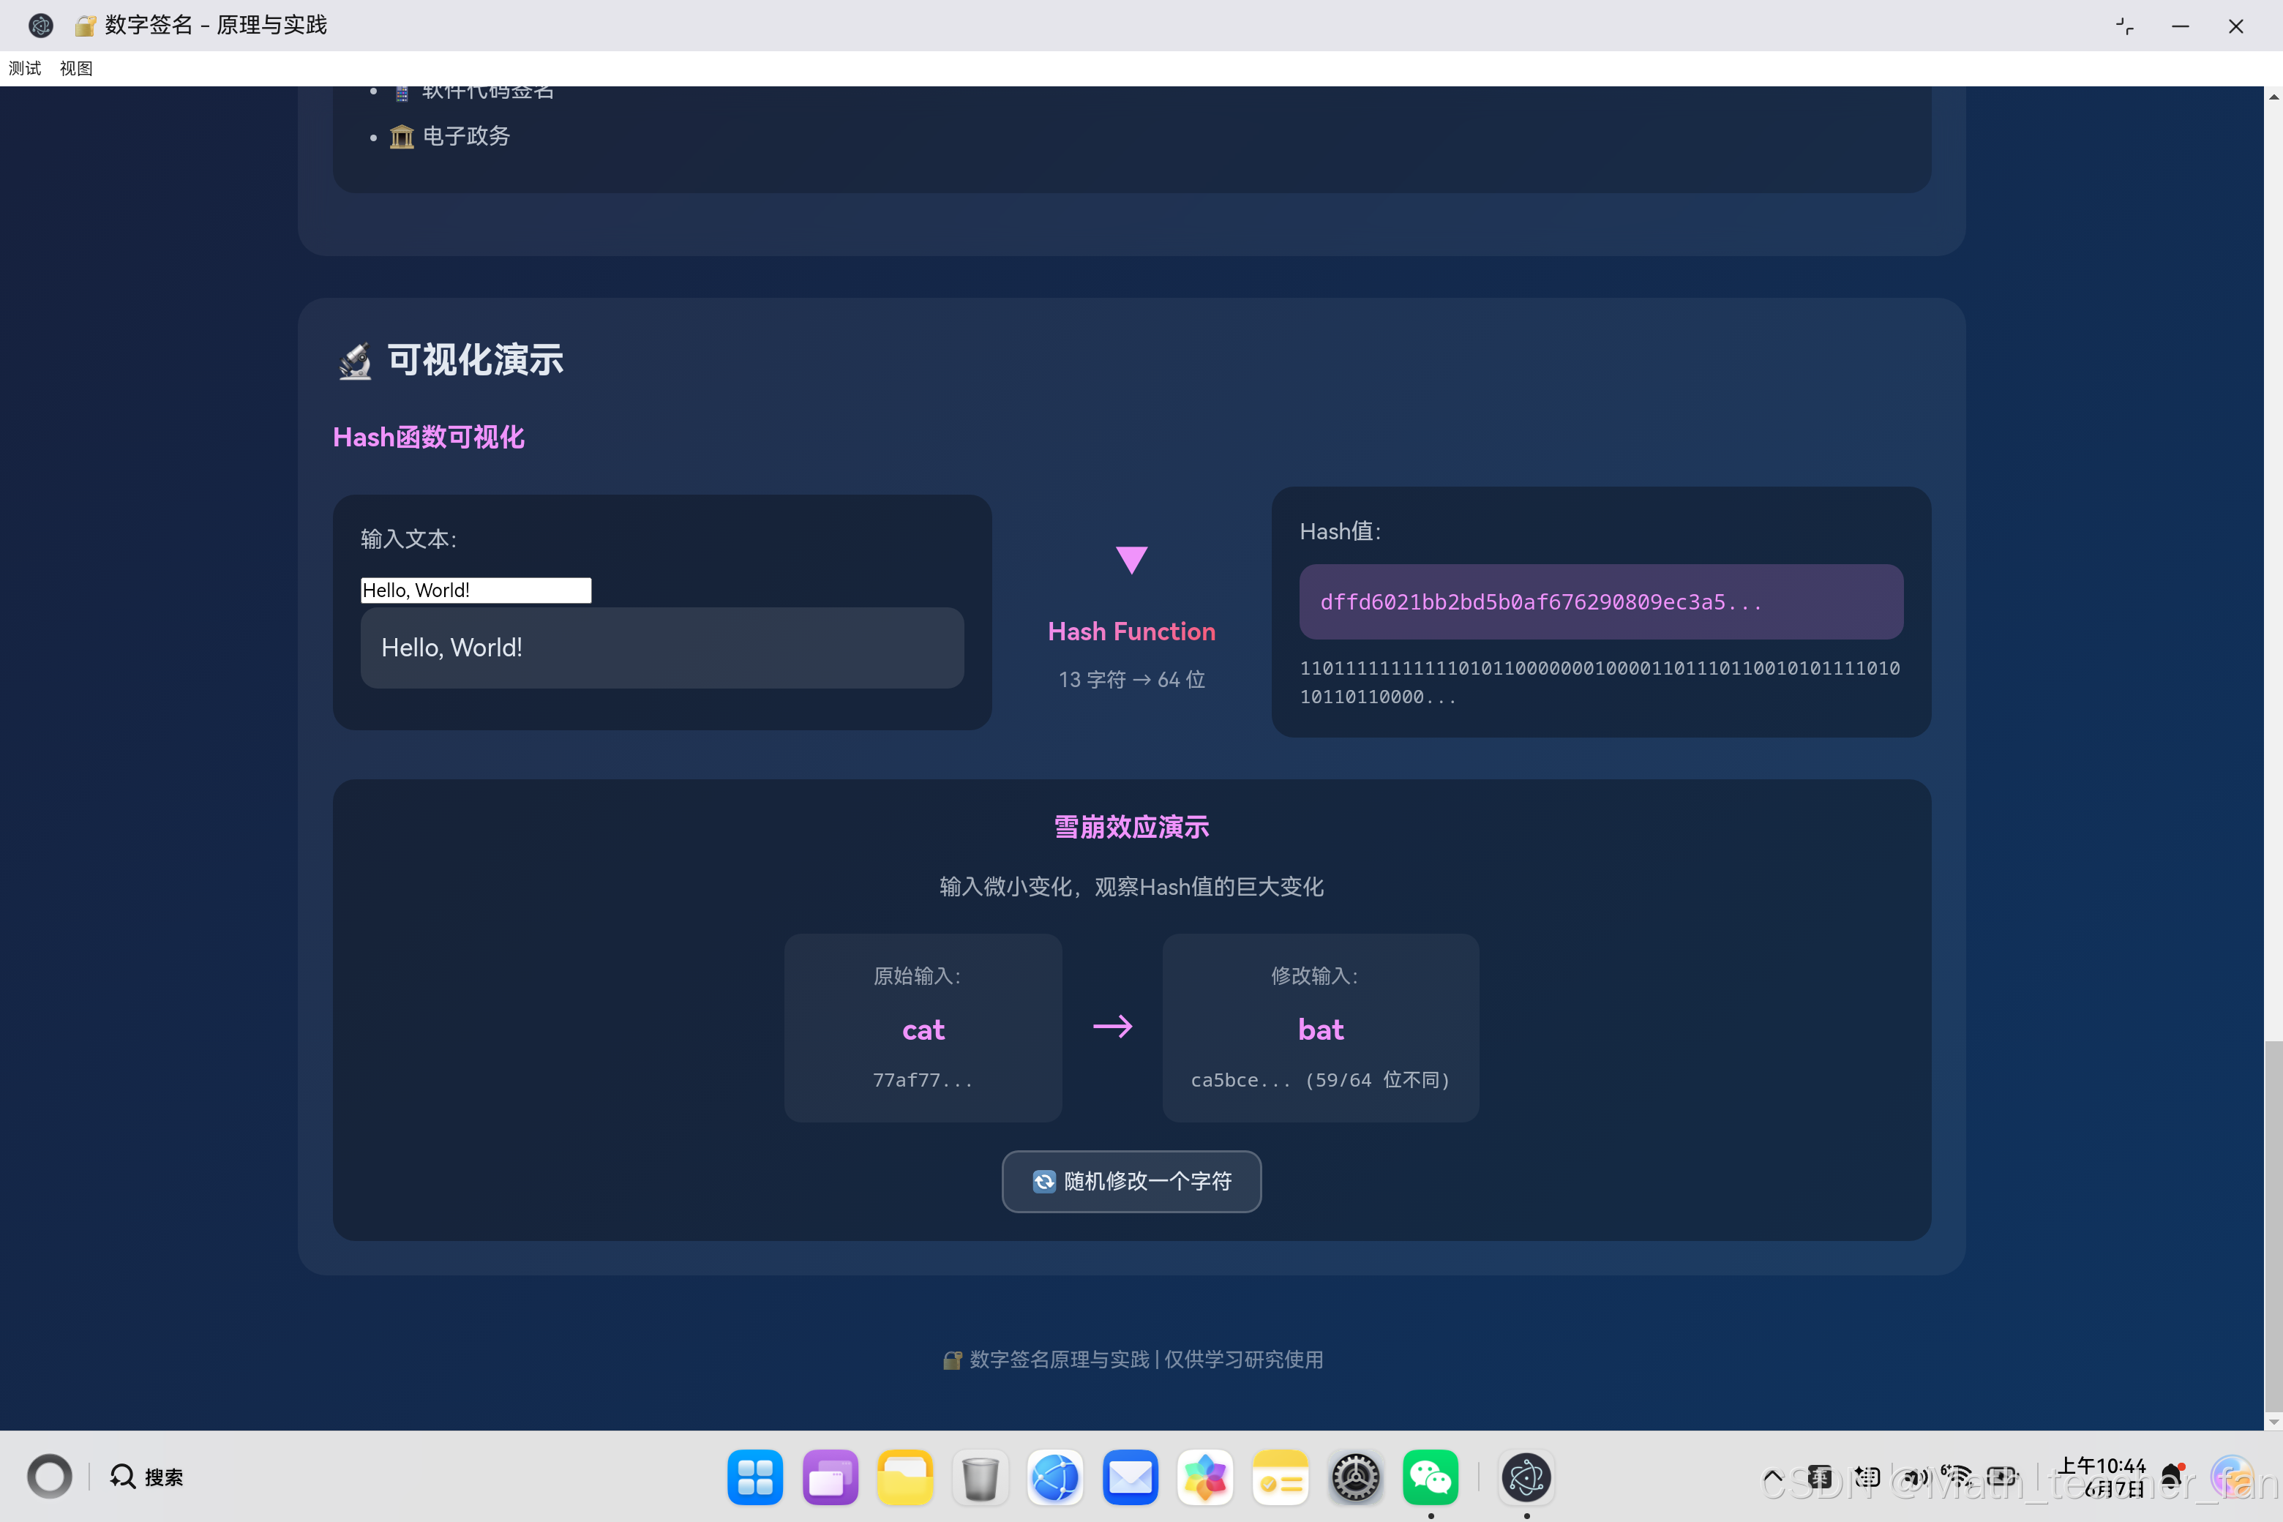Open the system settings gear icon
Screen dimensions: 2283x1522
1355,1477
